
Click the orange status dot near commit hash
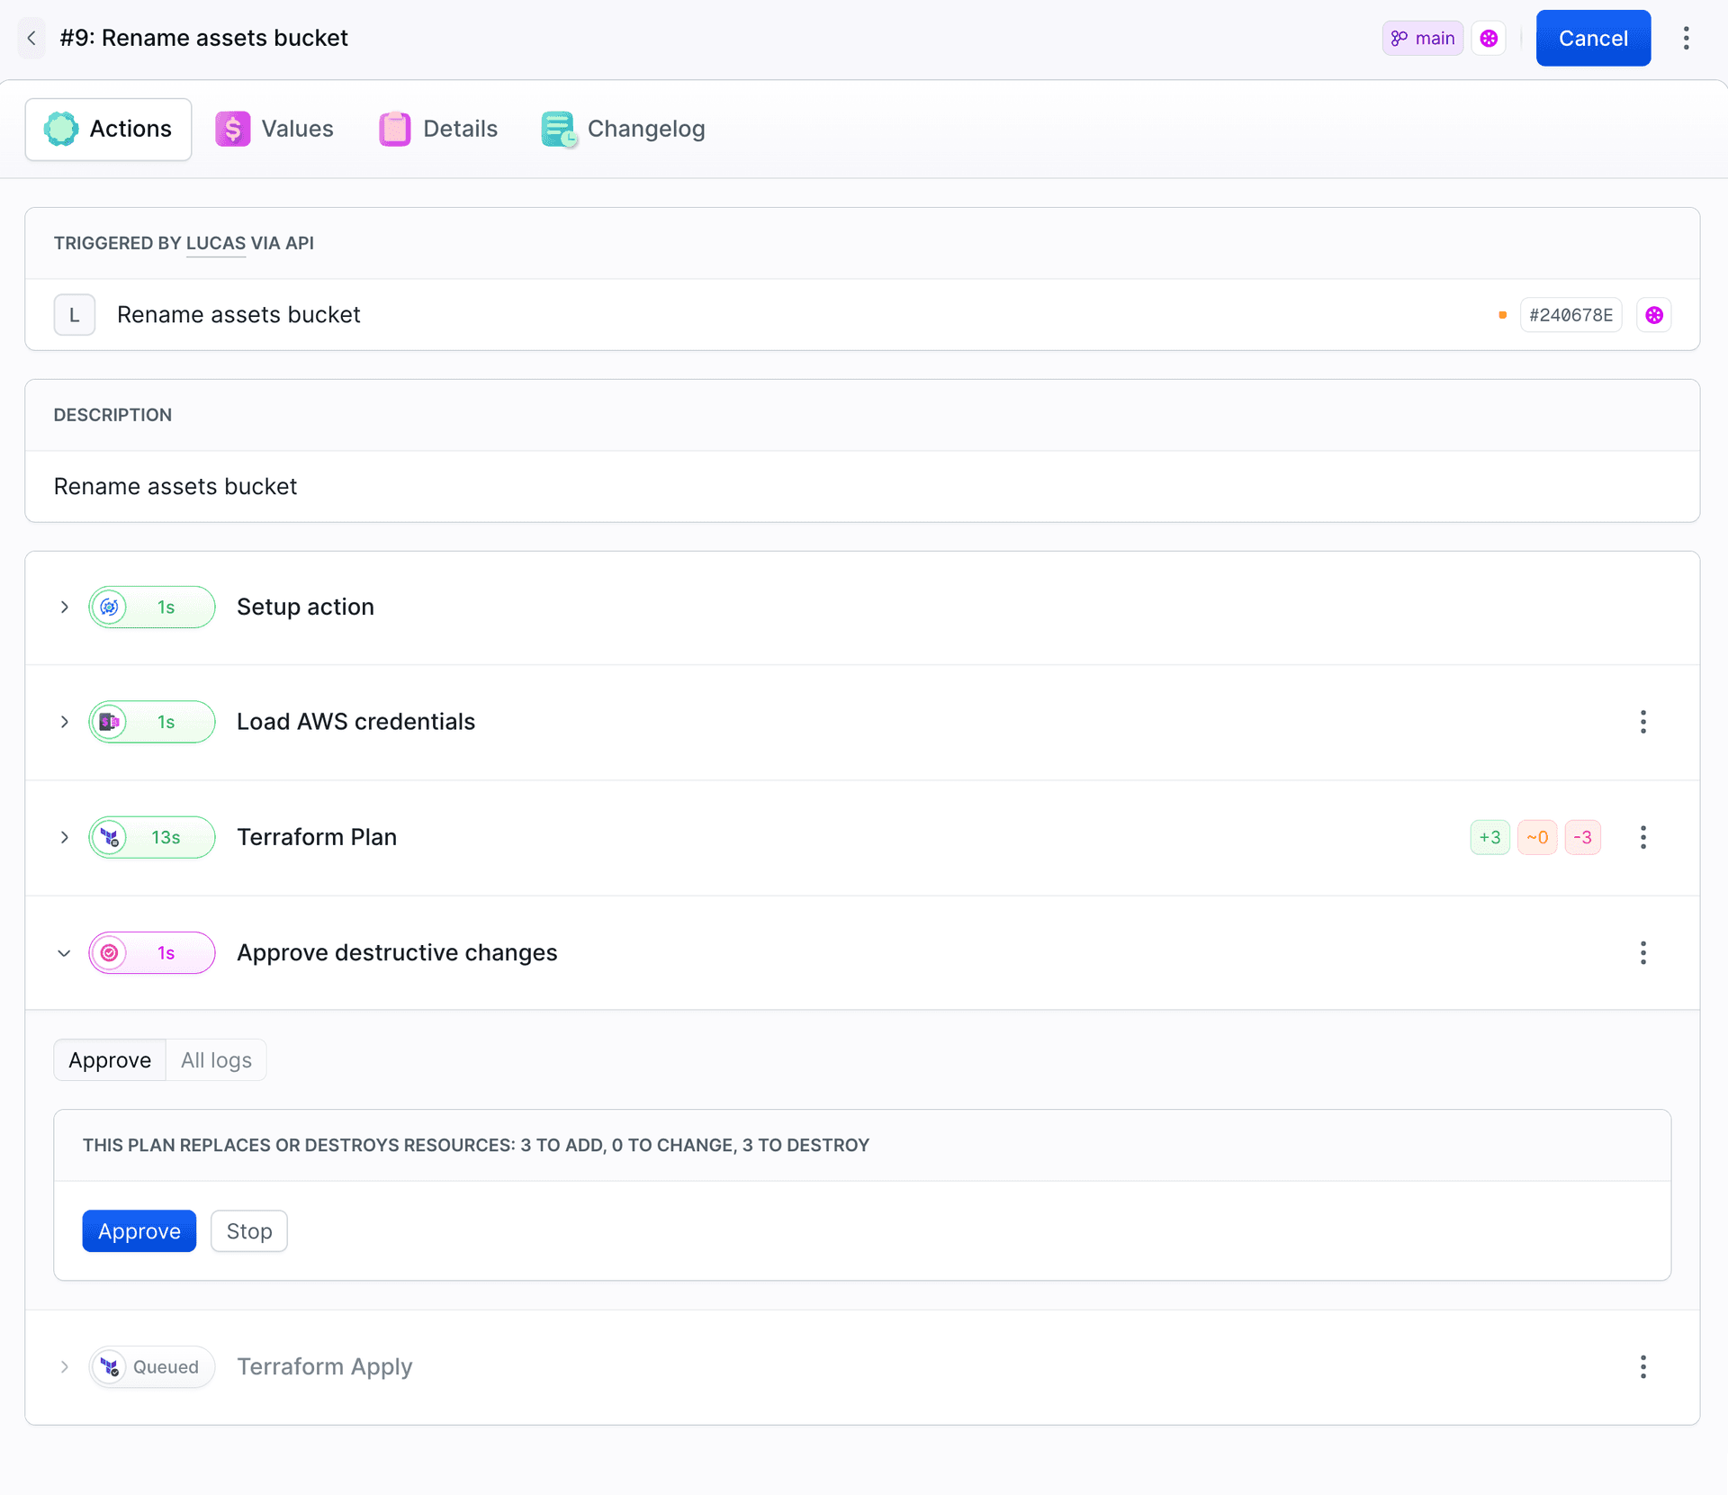(1502, 315)
